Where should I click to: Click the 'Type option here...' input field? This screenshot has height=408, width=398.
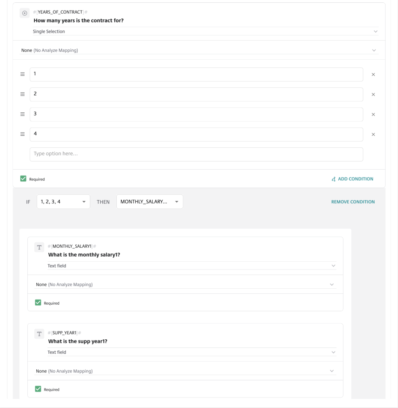coord(196,154)
